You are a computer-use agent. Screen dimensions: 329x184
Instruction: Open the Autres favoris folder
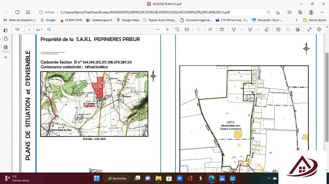tap(315, 20)
